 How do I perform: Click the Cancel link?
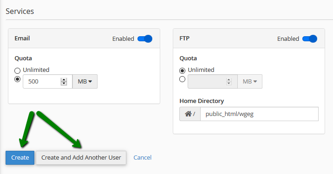point(143,158)
